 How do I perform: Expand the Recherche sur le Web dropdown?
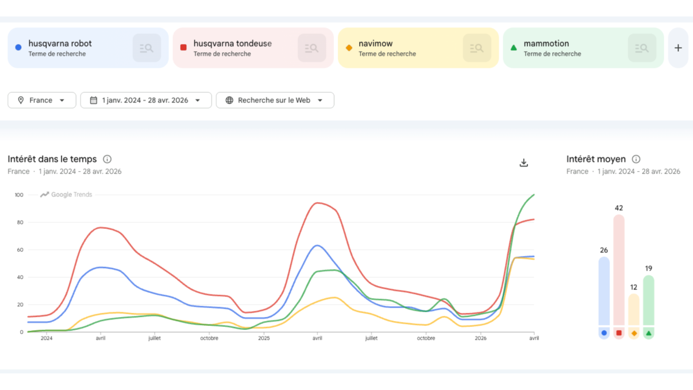pyautogui.click(x=275, y=100)
